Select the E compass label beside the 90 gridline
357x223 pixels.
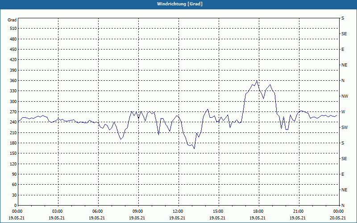tap(343, 174)
